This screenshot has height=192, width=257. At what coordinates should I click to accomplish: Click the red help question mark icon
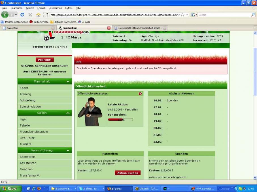pyautogui.click(x=140, y=94)
